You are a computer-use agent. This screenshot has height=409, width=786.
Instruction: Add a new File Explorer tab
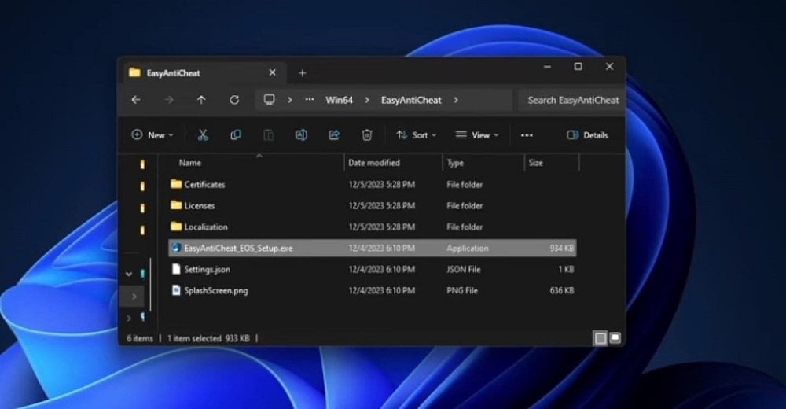tap(303, 73)
